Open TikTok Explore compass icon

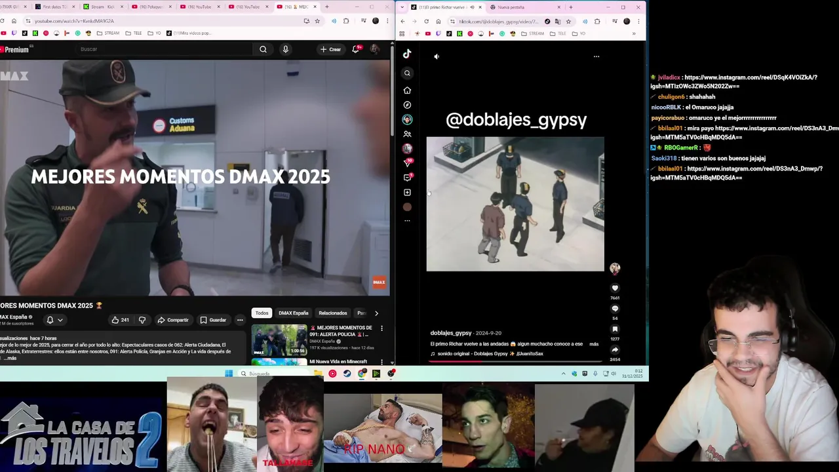pos(407,105)
